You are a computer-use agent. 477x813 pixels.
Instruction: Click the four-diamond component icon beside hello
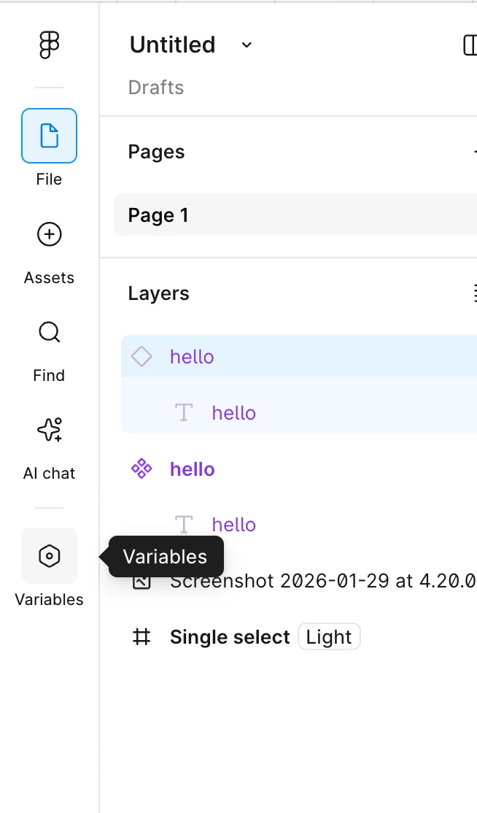point(141,469)
